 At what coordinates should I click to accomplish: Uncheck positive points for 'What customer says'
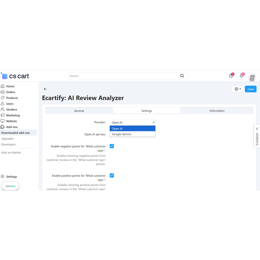[112, 175]
